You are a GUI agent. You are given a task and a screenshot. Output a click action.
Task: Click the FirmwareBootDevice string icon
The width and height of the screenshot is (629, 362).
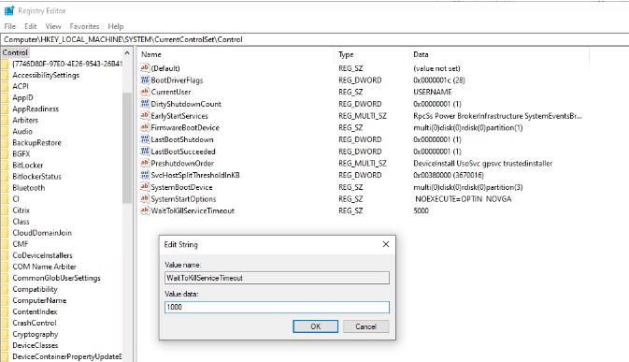coord(145,127)
